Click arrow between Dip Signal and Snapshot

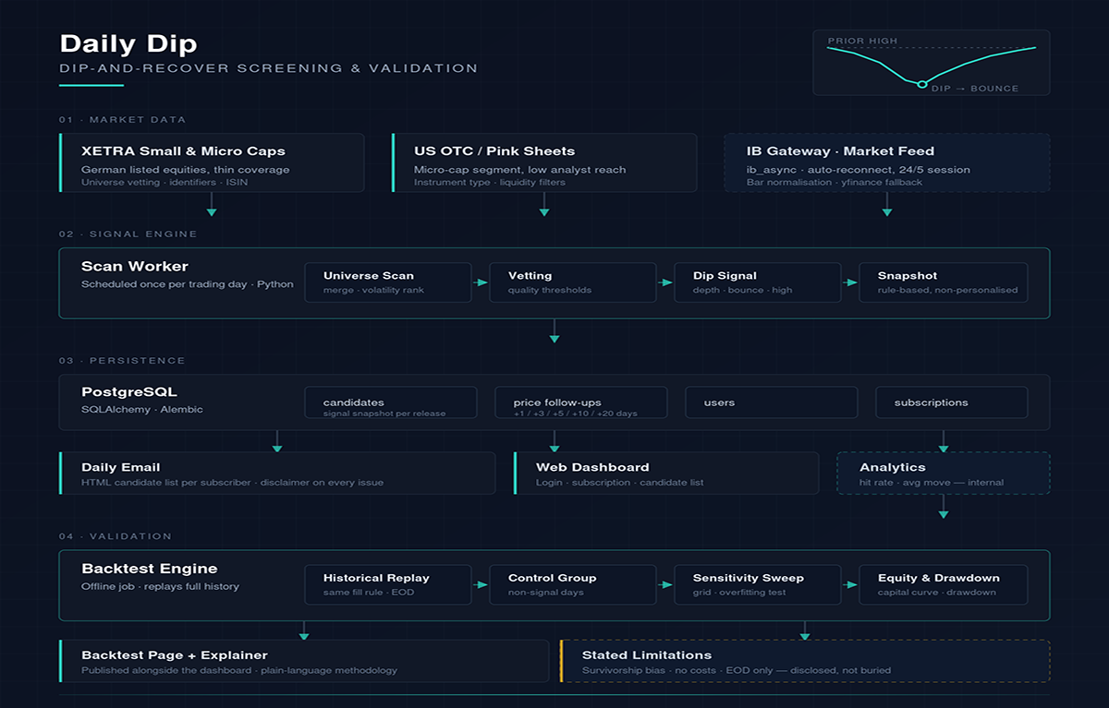850,282
